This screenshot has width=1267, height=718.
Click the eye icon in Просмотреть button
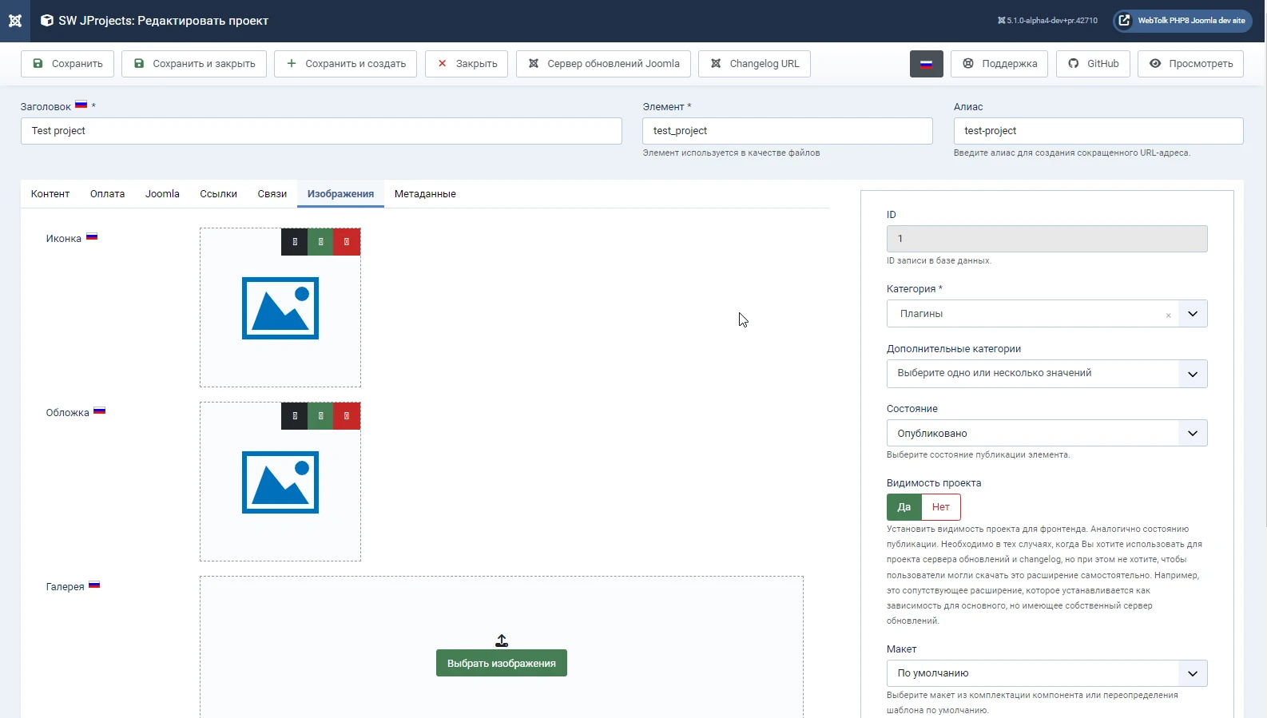1155,64
